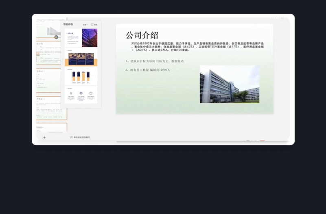The height and width of the screenshot is (214, 326).
Task: Select the layout template with the purple building photo
Action: pyautogui.click(x=81, y=38)
